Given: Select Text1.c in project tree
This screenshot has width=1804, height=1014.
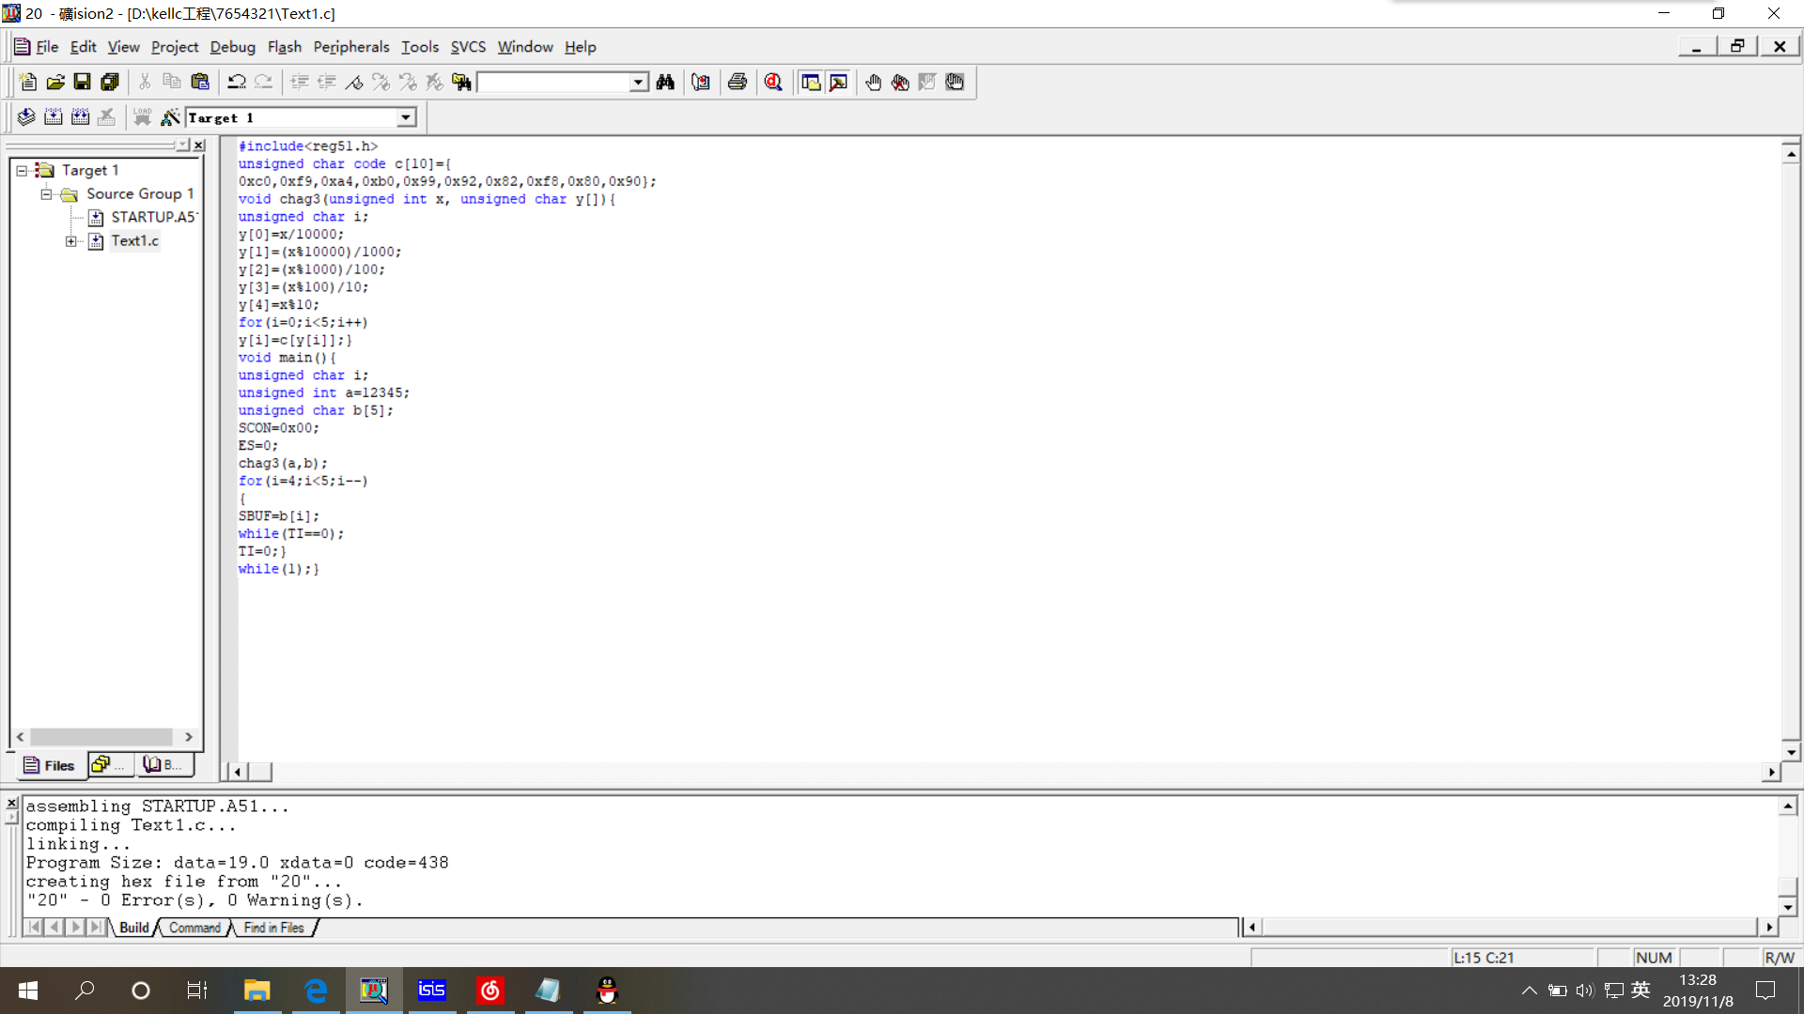Looking at the screenshot, I should (135, 241).
